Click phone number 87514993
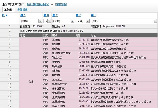158x108 pixels. [84, 75]
